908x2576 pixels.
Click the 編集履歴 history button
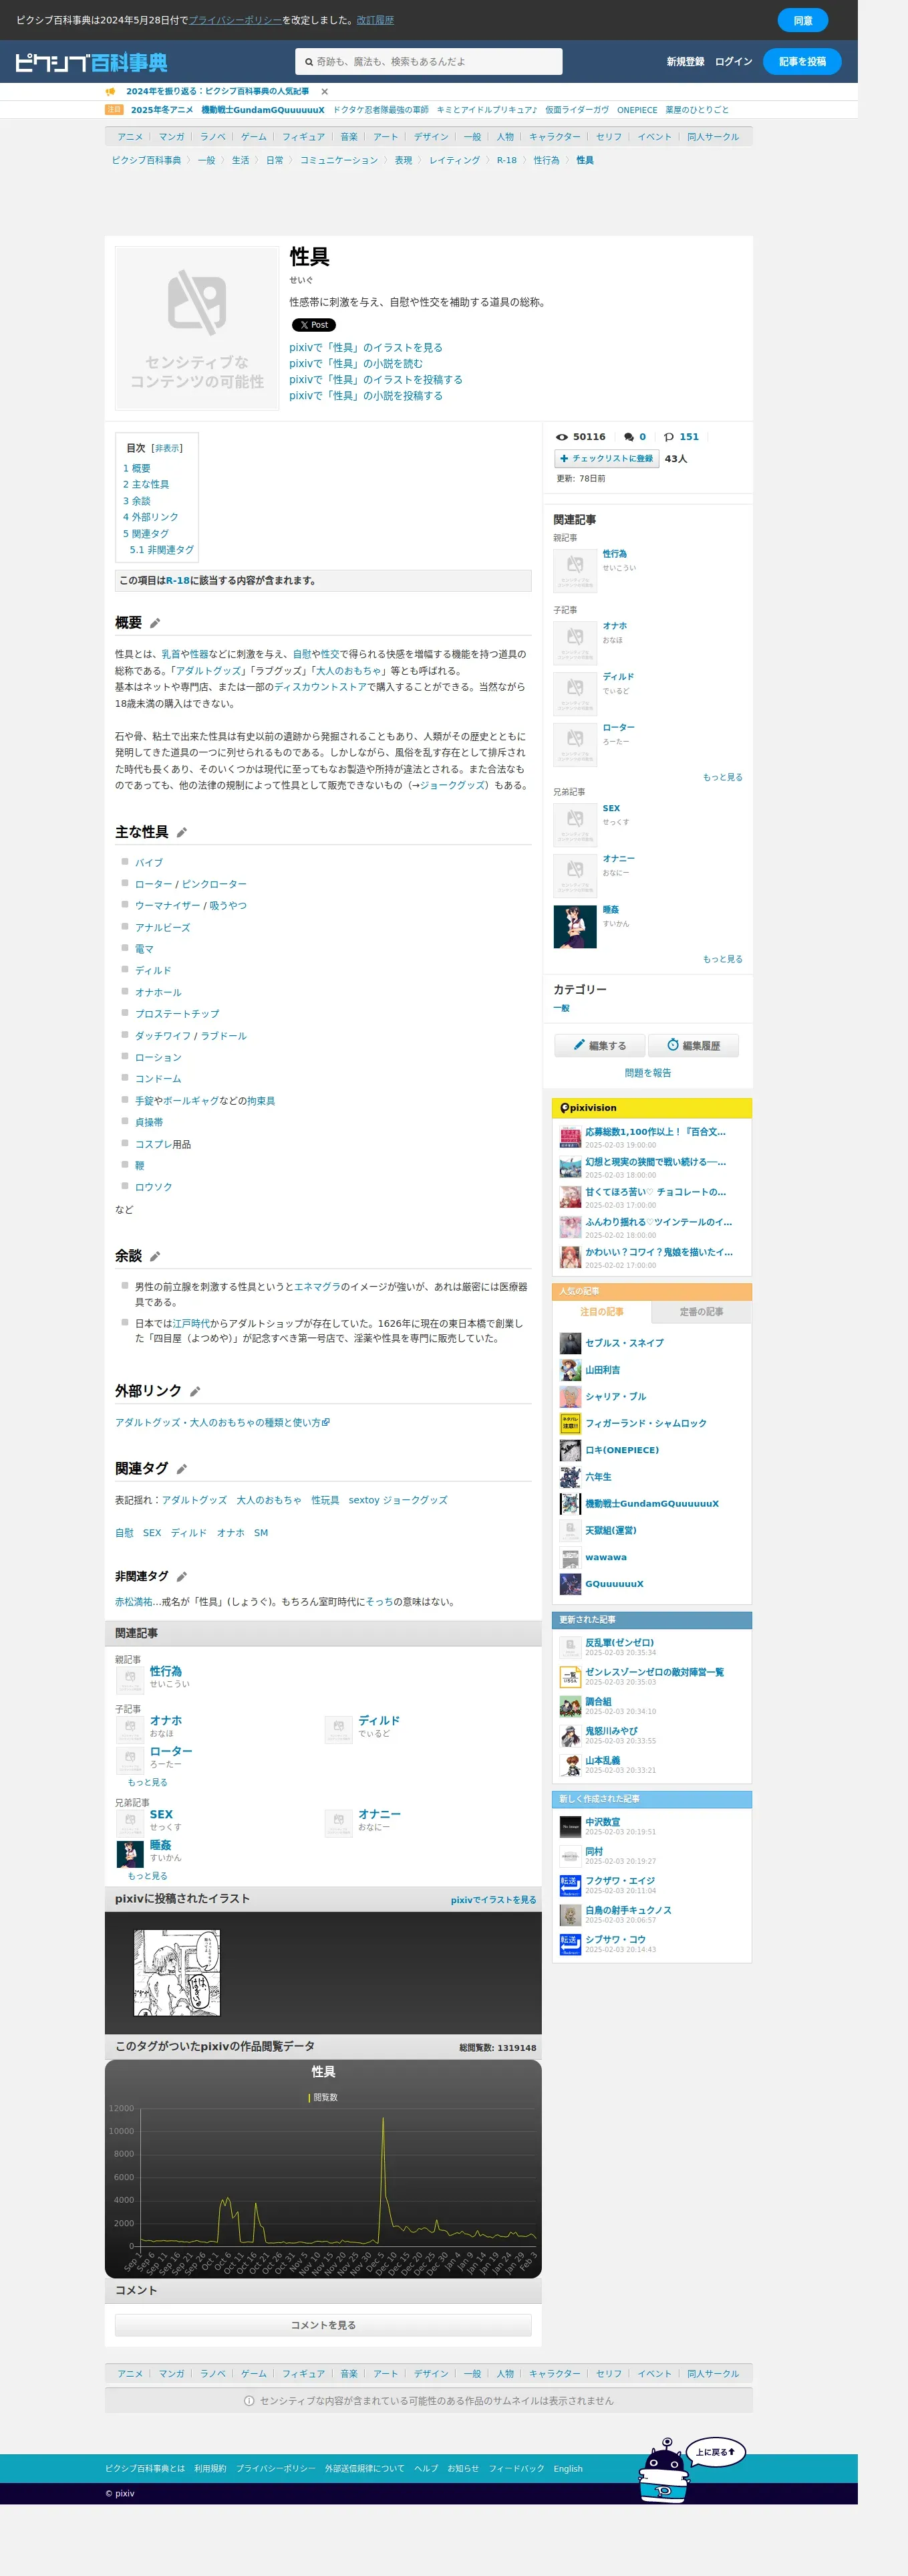point(694,1046)
